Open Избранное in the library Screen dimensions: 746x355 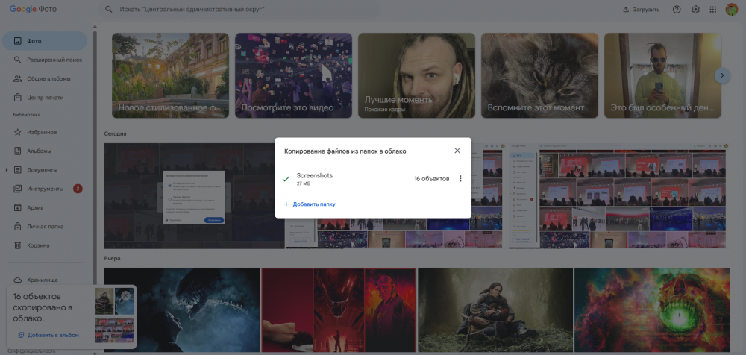(x=45, y=132)
